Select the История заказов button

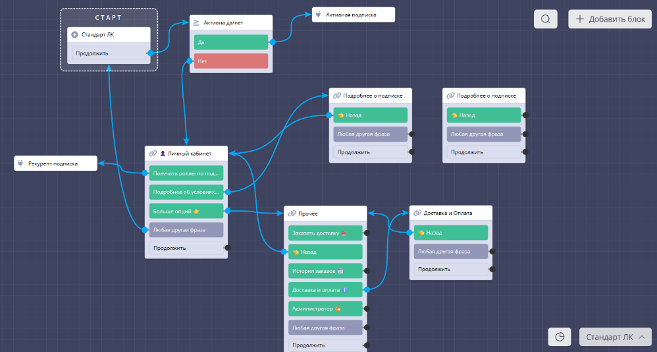pos(325,271)
